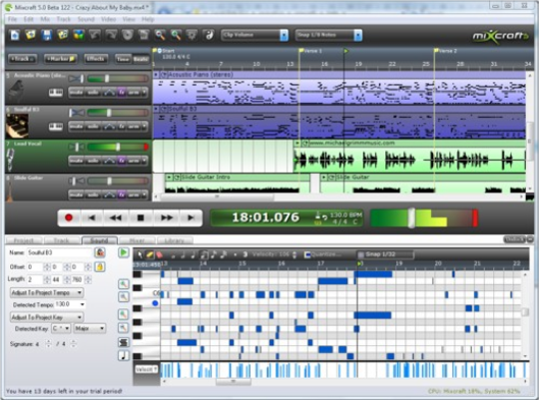Select the eraser tool in piano roll

click(x=160, y=254)
